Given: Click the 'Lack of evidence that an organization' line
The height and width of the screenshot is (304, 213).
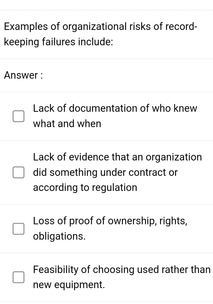Looking at the screenshot, I should coord(117,157).
